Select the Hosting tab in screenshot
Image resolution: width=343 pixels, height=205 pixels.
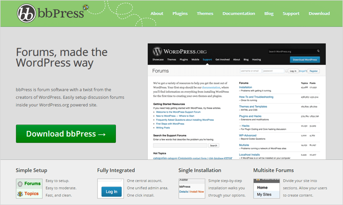tap(257, 59)
